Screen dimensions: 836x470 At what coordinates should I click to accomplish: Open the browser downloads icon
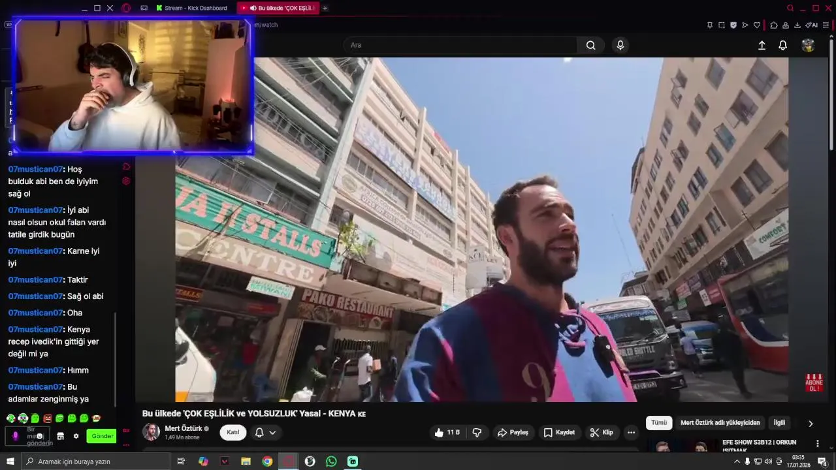click(797, 25)
